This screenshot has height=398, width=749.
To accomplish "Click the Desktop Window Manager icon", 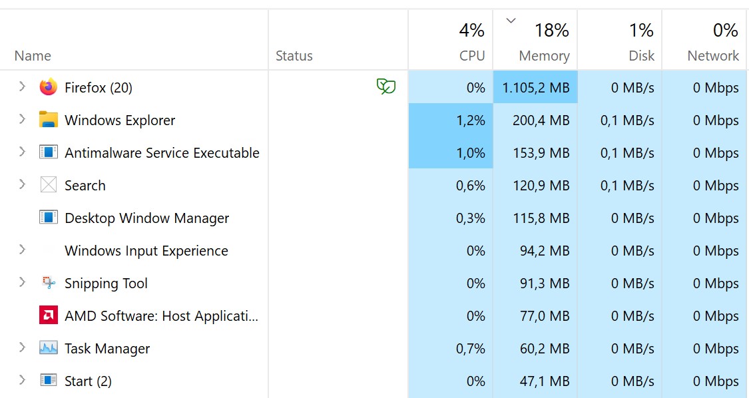I will click(48, 218).
